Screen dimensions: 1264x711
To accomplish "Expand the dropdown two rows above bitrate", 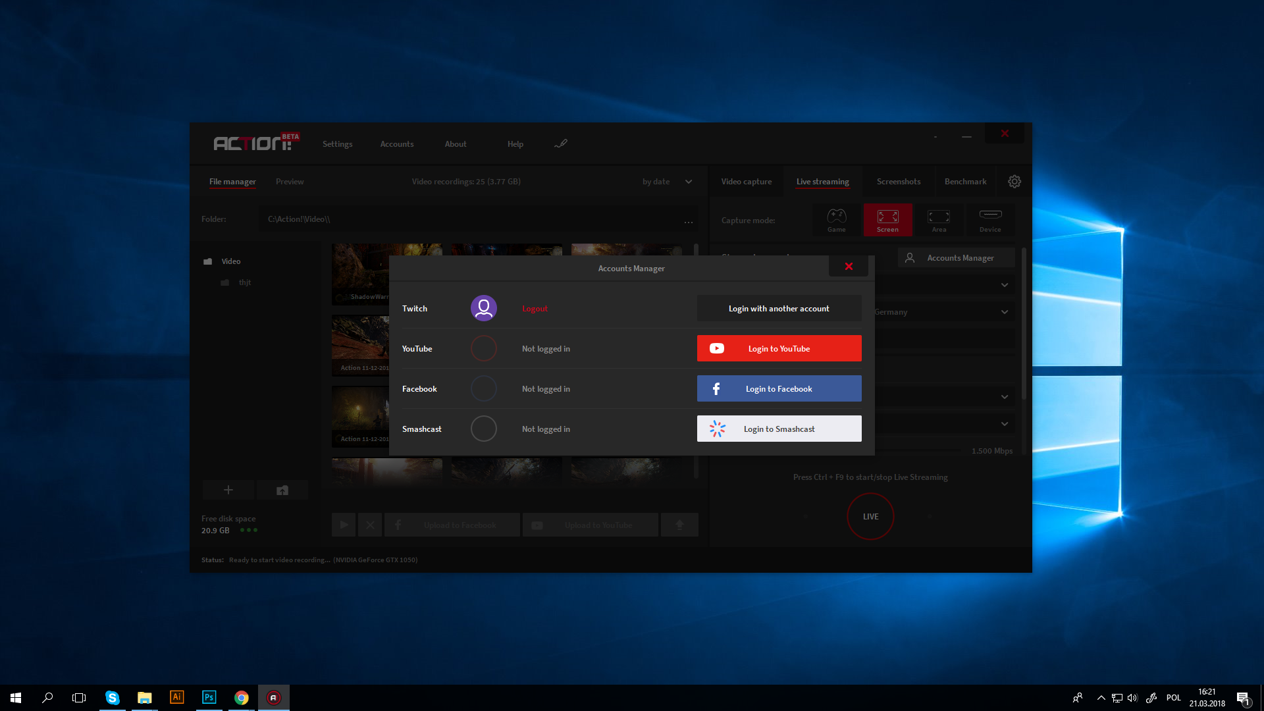I will pos(1004,397).
